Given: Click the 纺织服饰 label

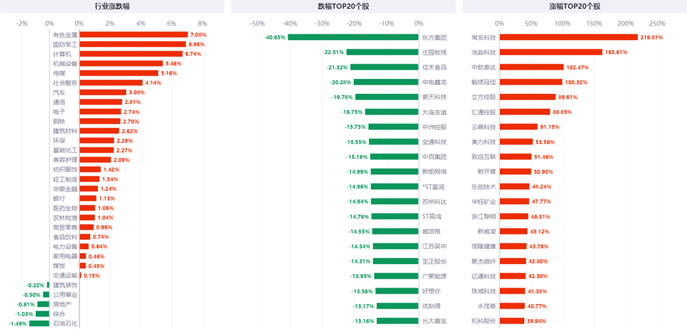Looking at the screenshot, I should [65, 169].
